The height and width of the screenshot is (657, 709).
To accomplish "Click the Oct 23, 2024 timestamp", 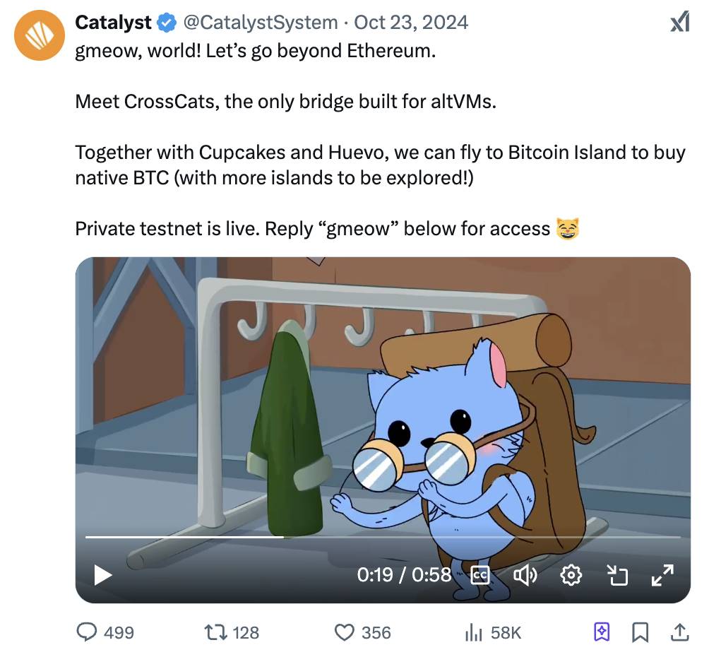I will [x=410, y=23].
